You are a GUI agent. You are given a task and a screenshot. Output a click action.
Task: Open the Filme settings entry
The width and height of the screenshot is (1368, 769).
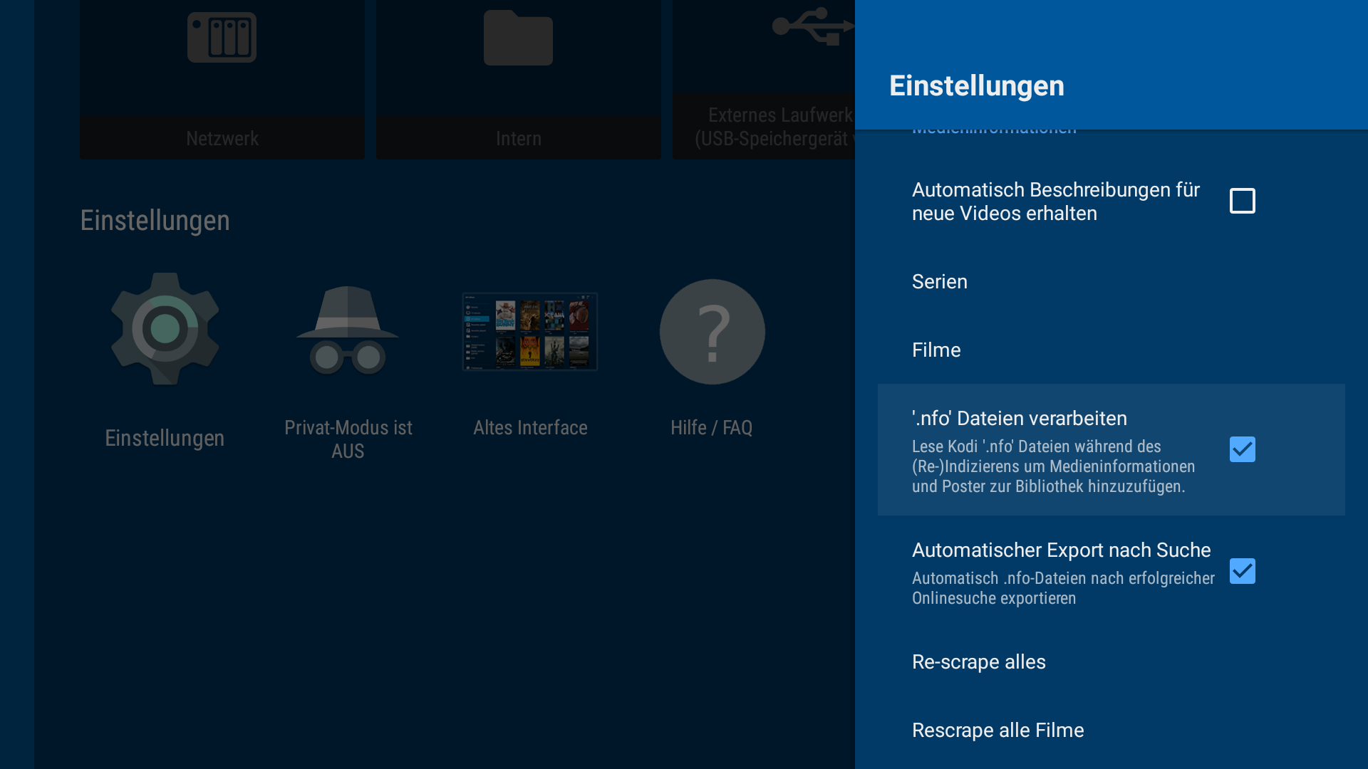coord(936,350)
